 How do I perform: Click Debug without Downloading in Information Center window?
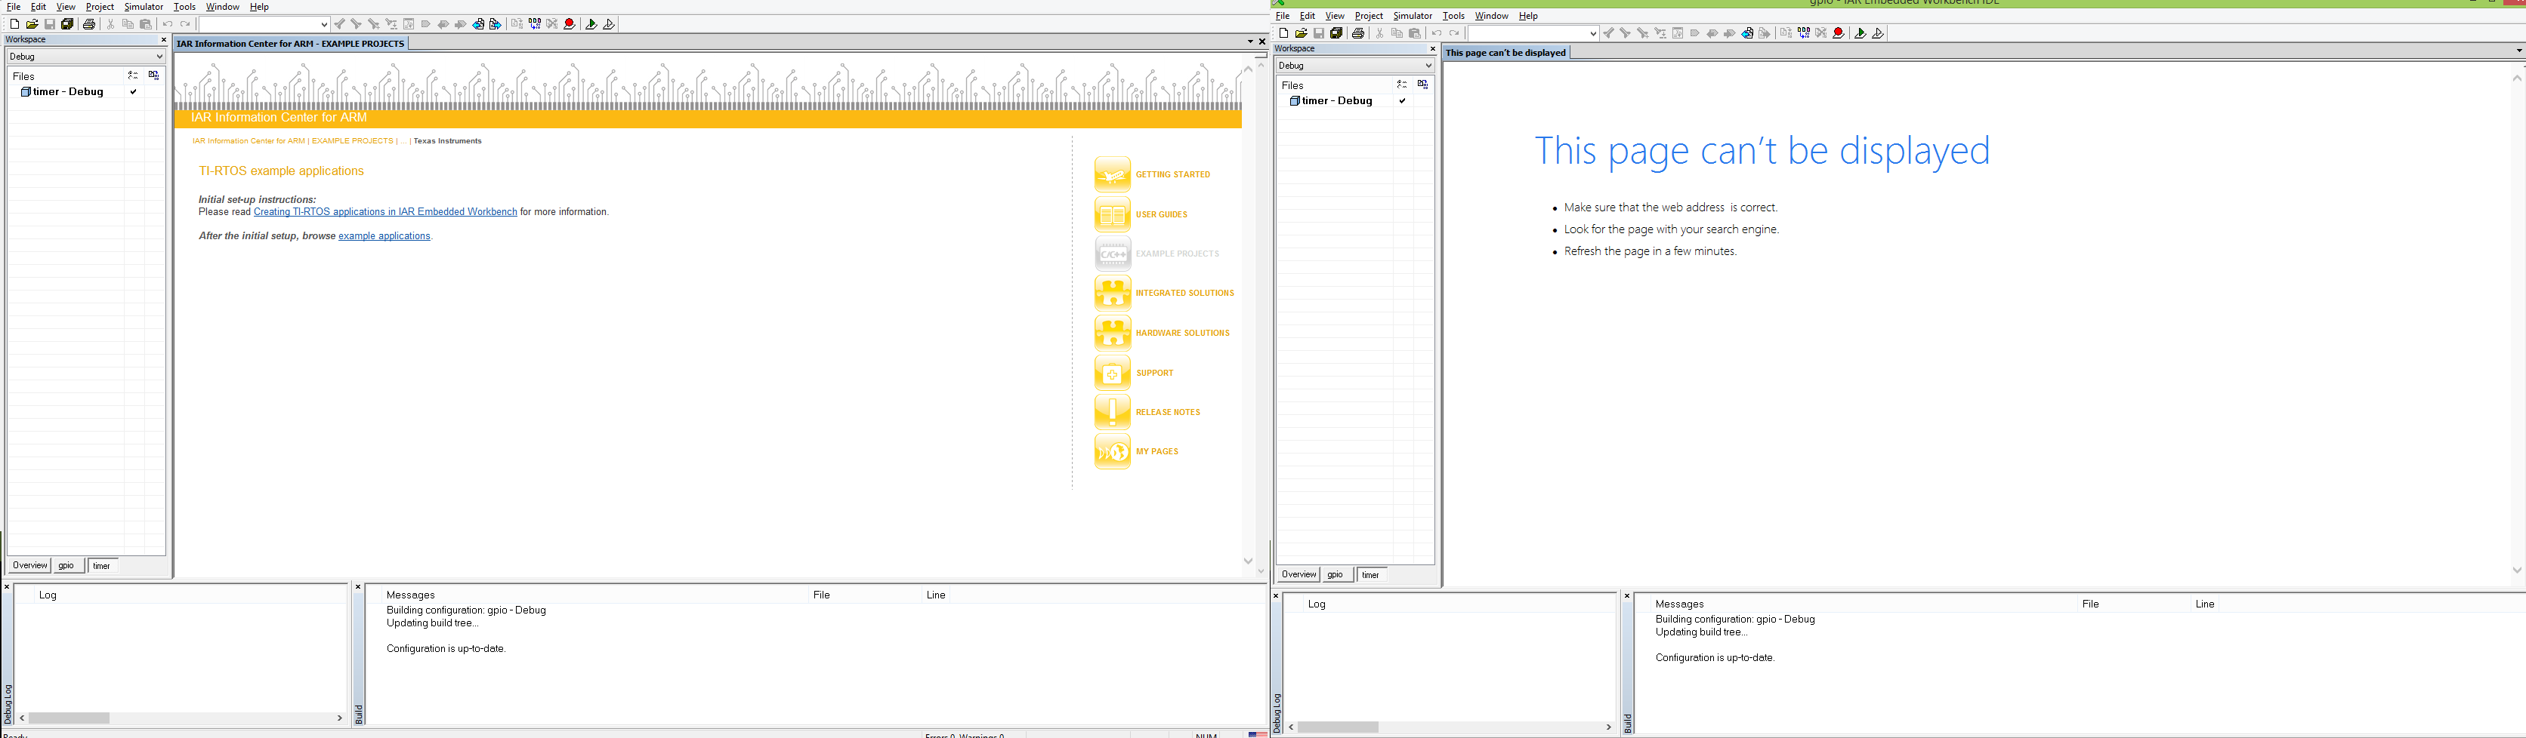pyautogui.click(x=609, y=24)
